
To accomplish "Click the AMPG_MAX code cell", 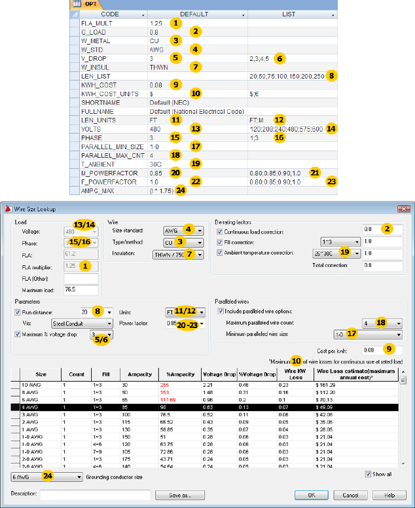I will click(114, 190).
